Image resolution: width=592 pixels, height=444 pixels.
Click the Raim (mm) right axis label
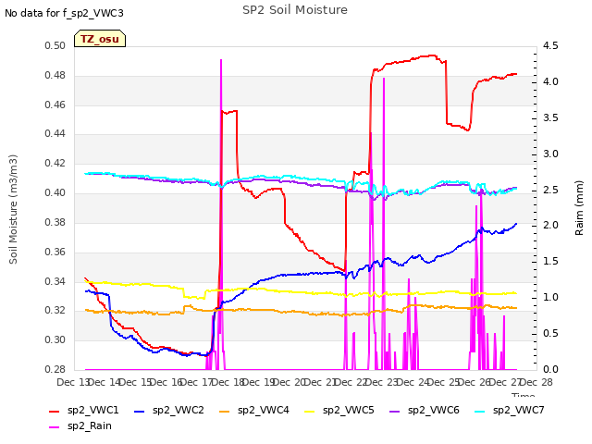pos(579,208)
